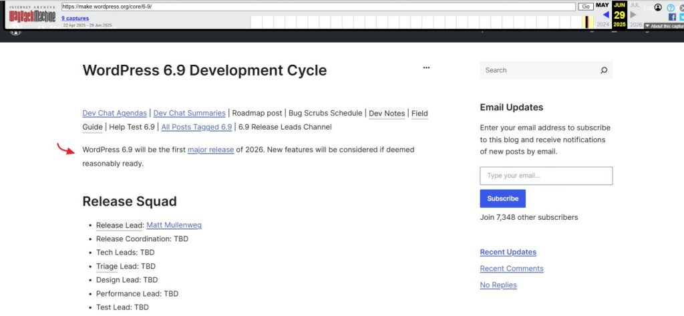
Task: Click Performance Lead: TBD item
Action: 137,294
